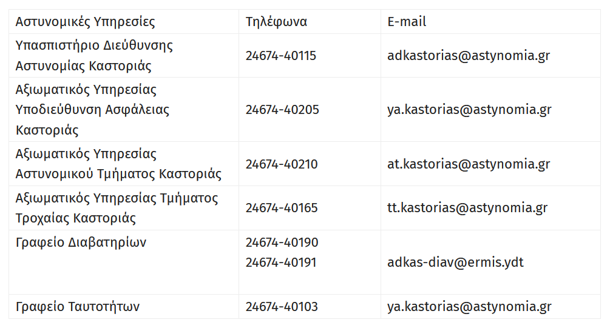Select phone number 24674-40205
The height and width of the screenshot is (328, 610).
pyautogui.click(x=282, y=110)
